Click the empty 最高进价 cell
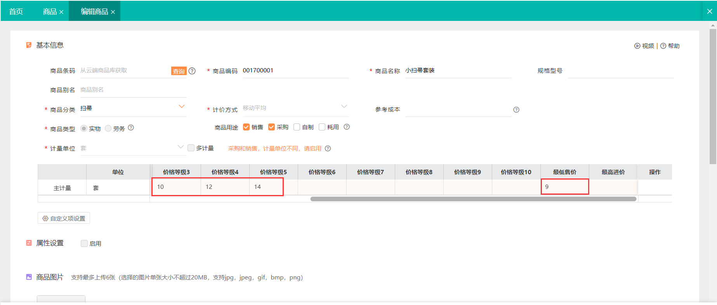The image size is (717, 305). coord(613,187)
